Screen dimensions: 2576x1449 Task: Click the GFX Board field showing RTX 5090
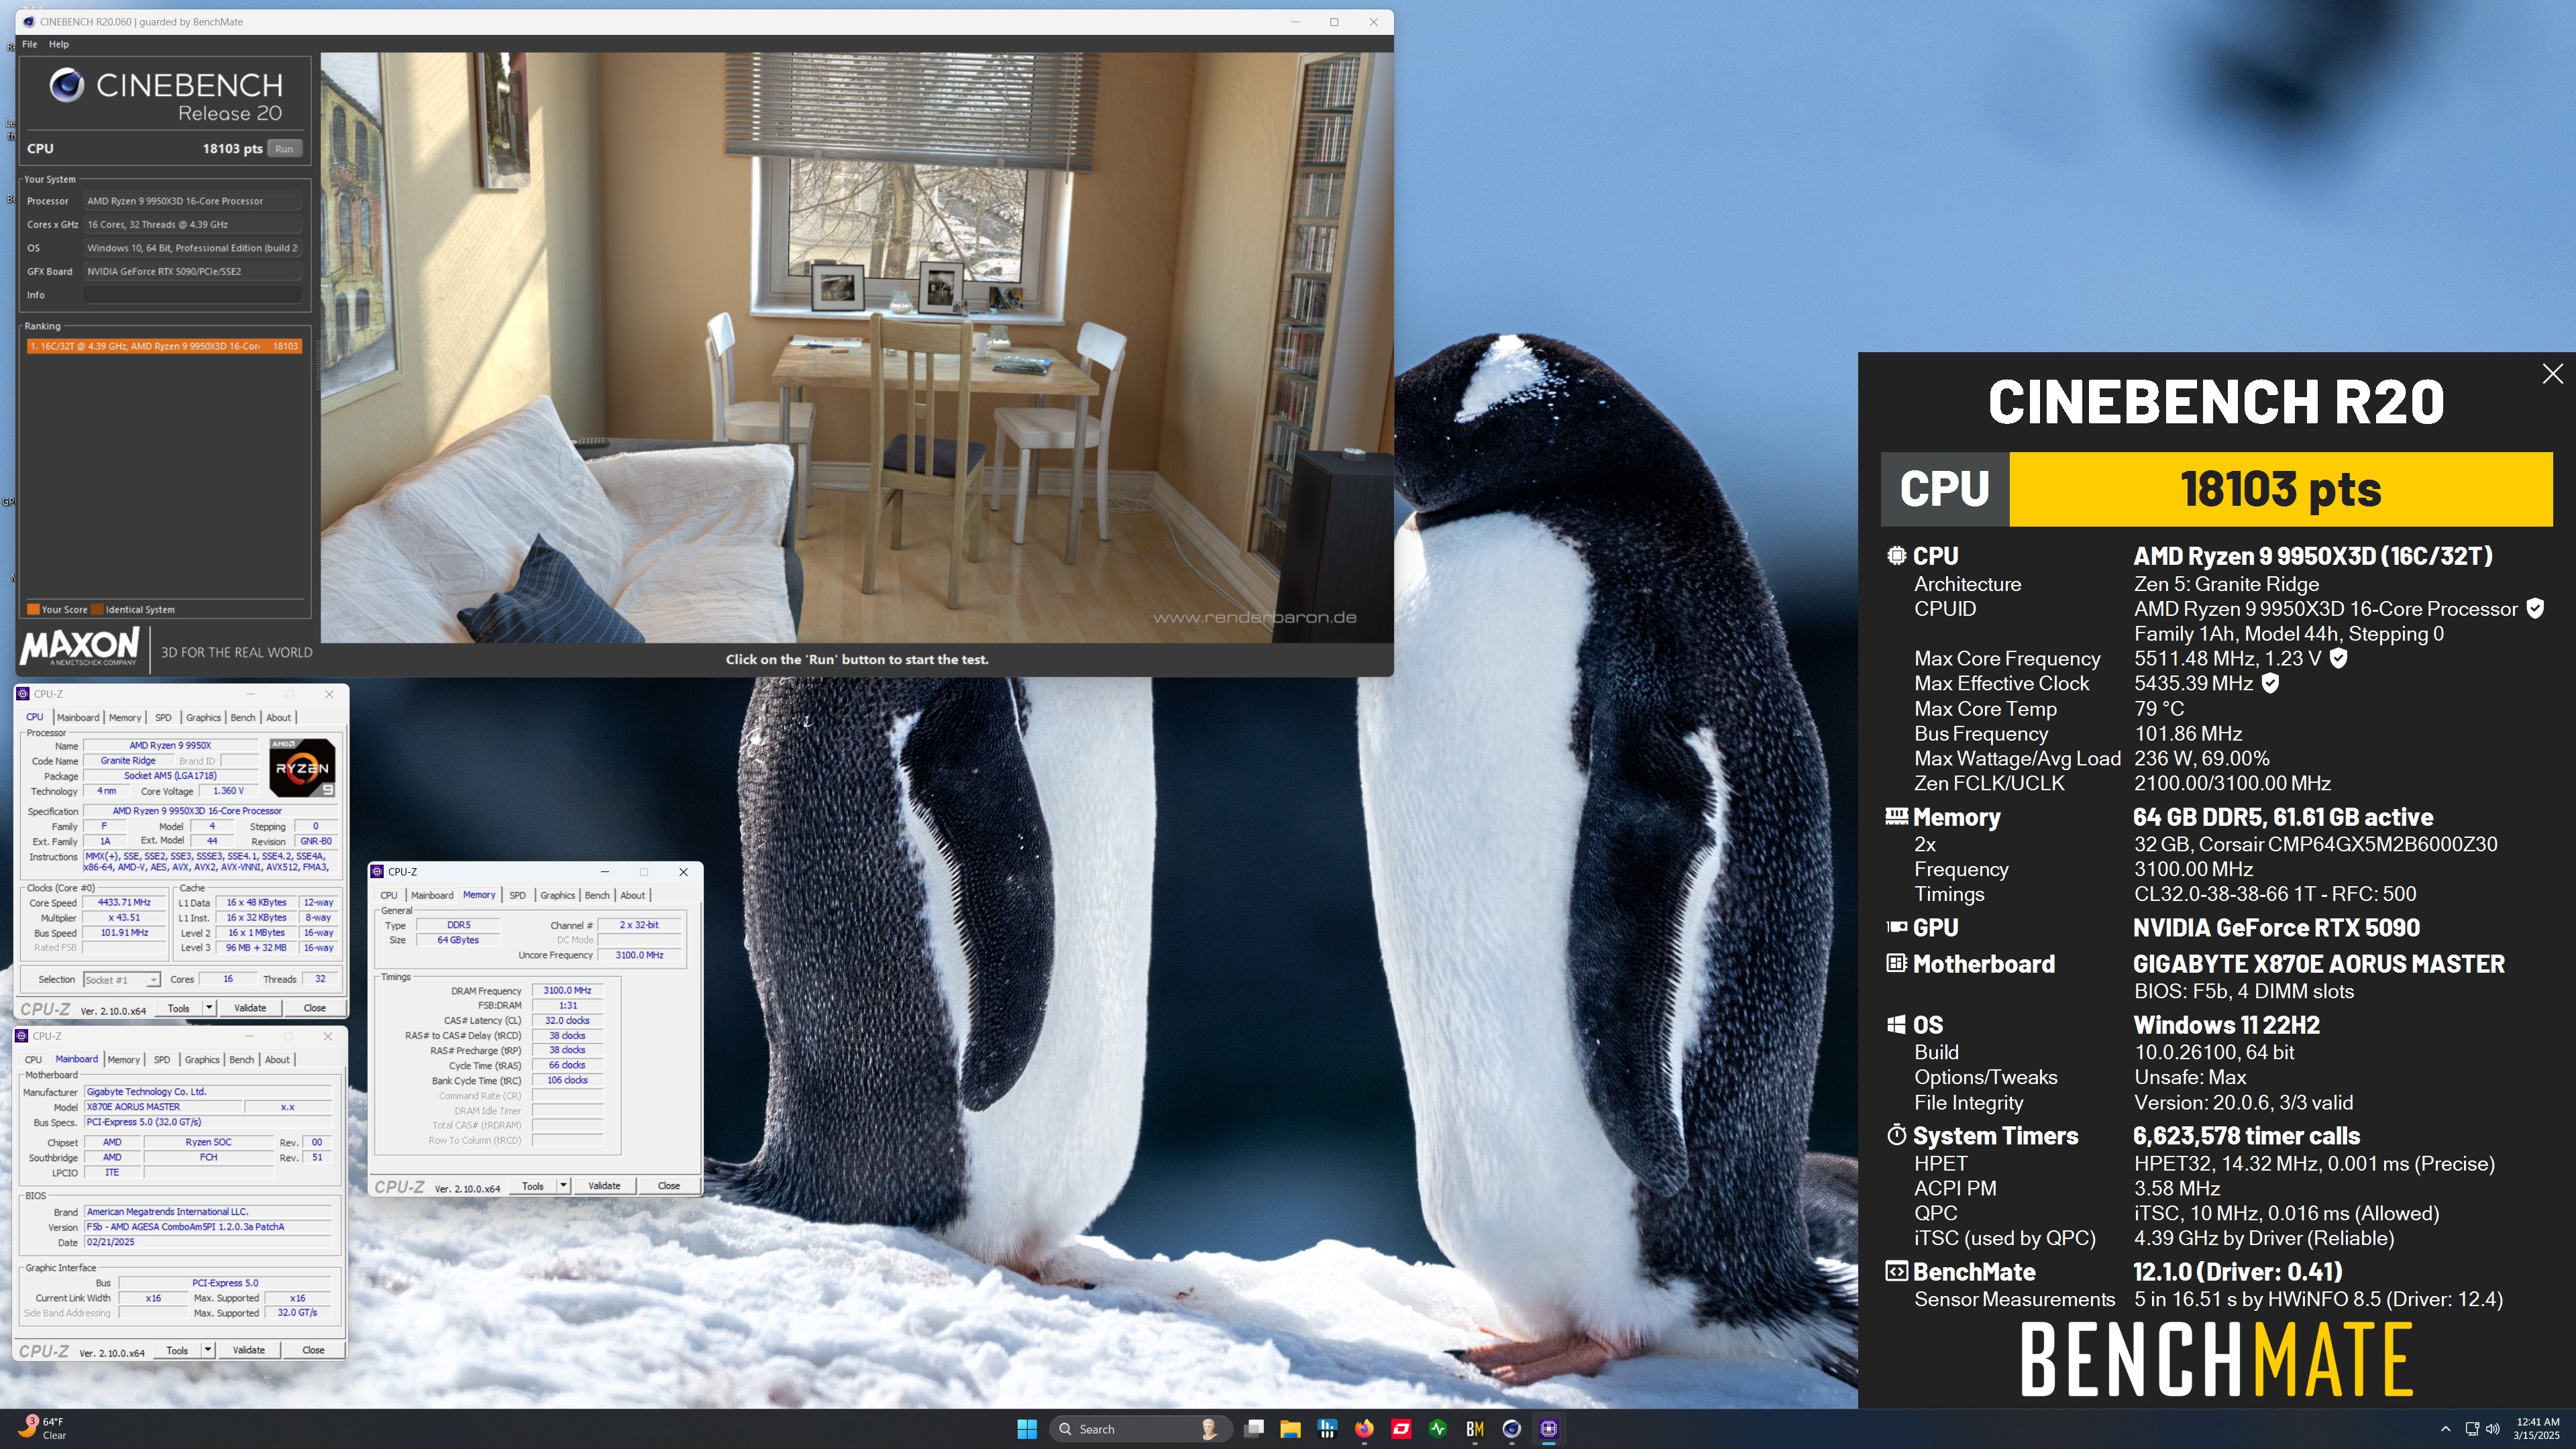pyautogui.click(x=192, y=271)
